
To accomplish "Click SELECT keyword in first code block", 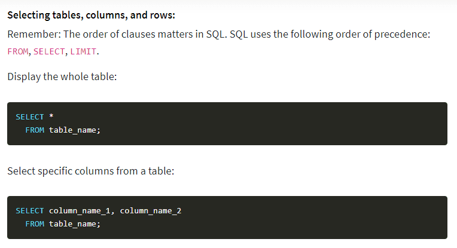I will [x=30, y=117].
